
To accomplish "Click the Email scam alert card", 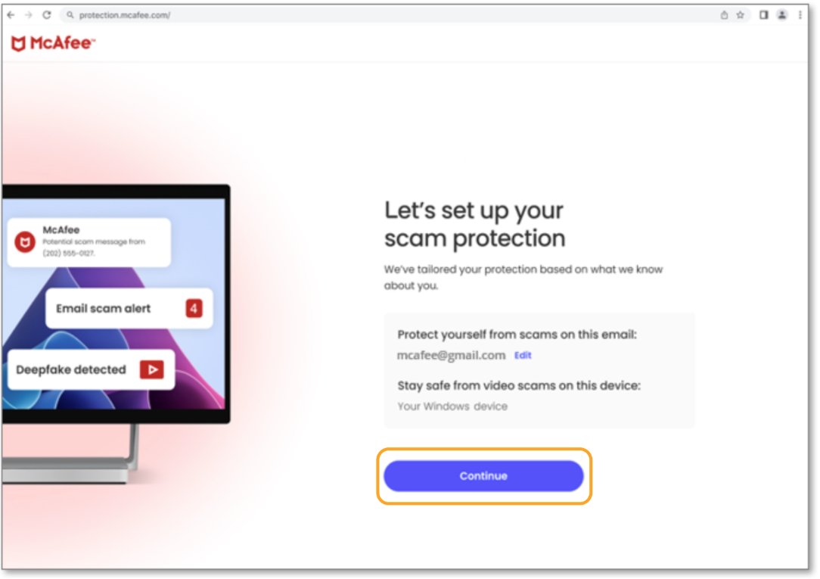I will (x=129, y=309).
